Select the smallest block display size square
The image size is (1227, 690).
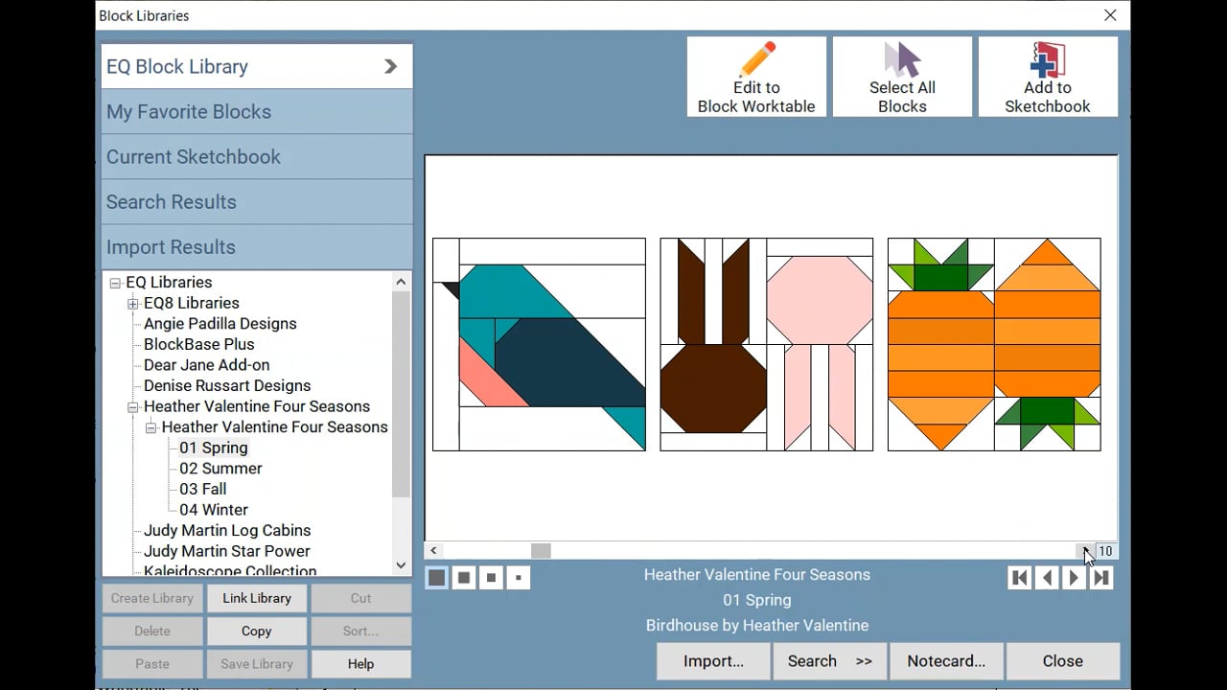point(519,578)
